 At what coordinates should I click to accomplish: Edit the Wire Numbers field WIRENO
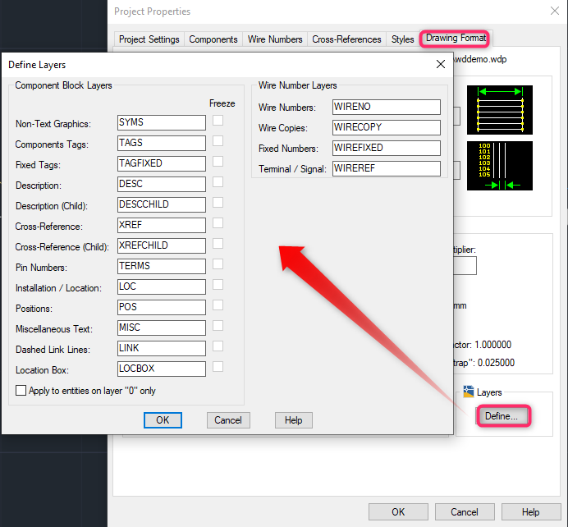pyautogui.click(x=387, y=107)
